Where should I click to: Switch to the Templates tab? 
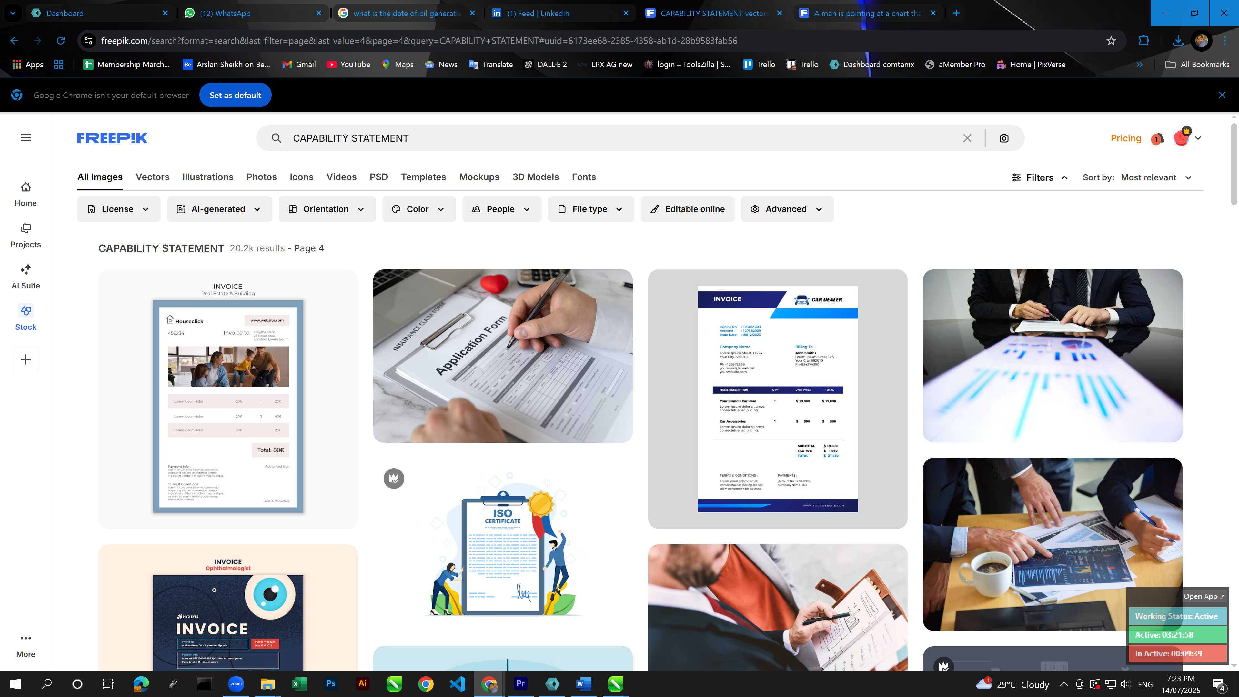point(423,177)
